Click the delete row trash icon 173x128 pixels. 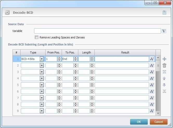point(164,65)
